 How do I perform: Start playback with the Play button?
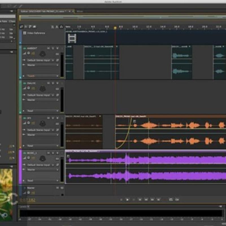click(127, 200)
